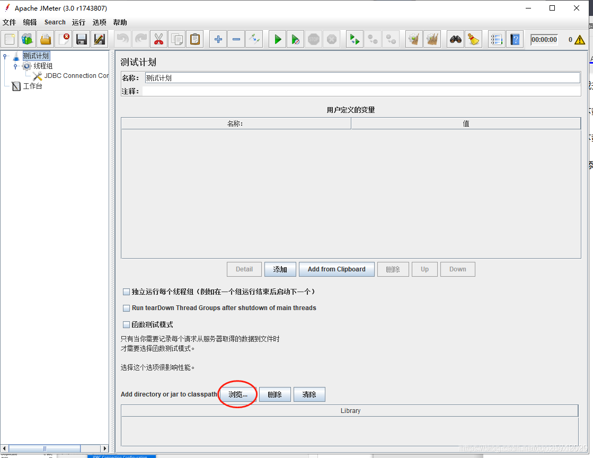
Task: Collapse all nodes with minus icon
Action: (x=236, y=39)
